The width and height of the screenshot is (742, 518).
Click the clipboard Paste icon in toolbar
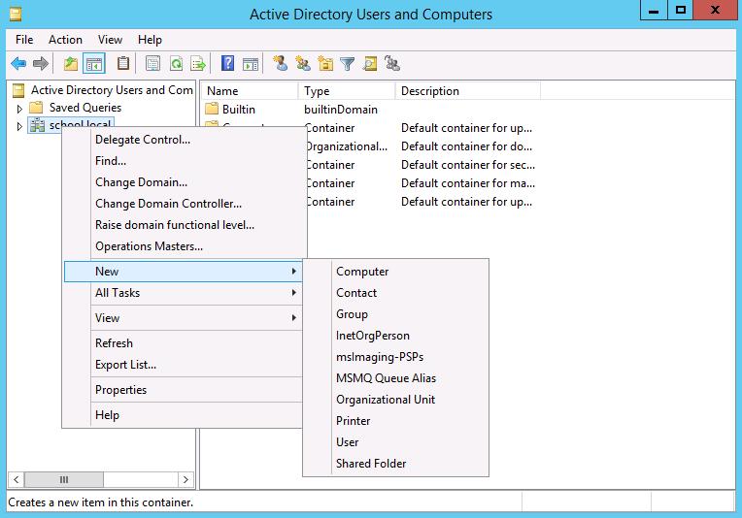pyautogui.click(x=123, y=63)
